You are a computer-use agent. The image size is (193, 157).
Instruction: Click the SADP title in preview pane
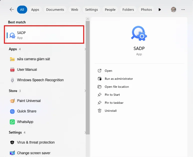point(139,48)
